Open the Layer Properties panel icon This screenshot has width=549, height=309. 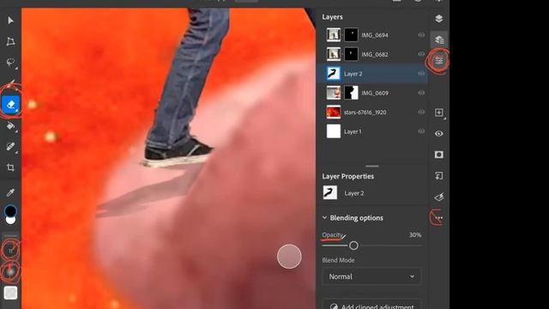point(438,61)
